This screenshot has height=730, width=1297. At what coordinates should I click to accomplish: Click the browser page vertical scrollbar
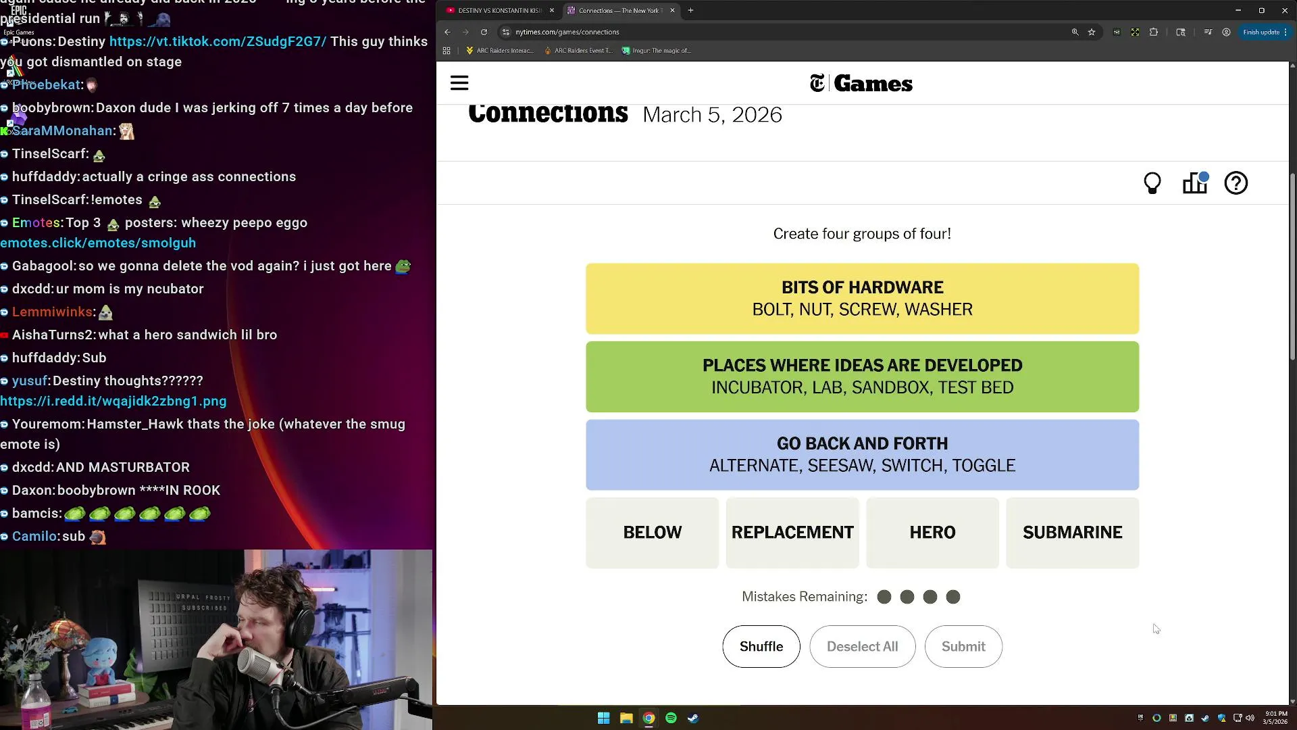point(1292,270)
